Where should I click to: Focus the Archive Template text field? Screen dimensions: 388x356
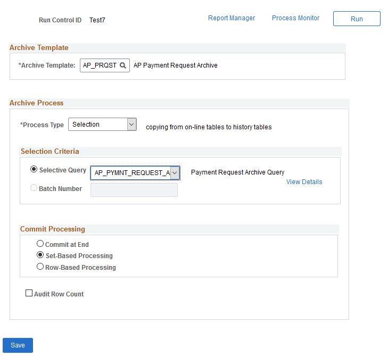[100, 65]
